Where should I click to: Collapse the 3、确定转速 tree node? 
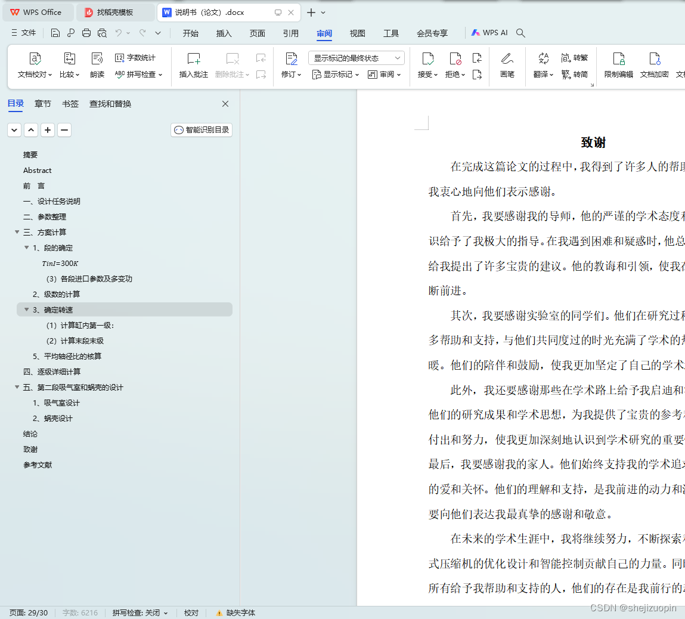tap(27, 309)
